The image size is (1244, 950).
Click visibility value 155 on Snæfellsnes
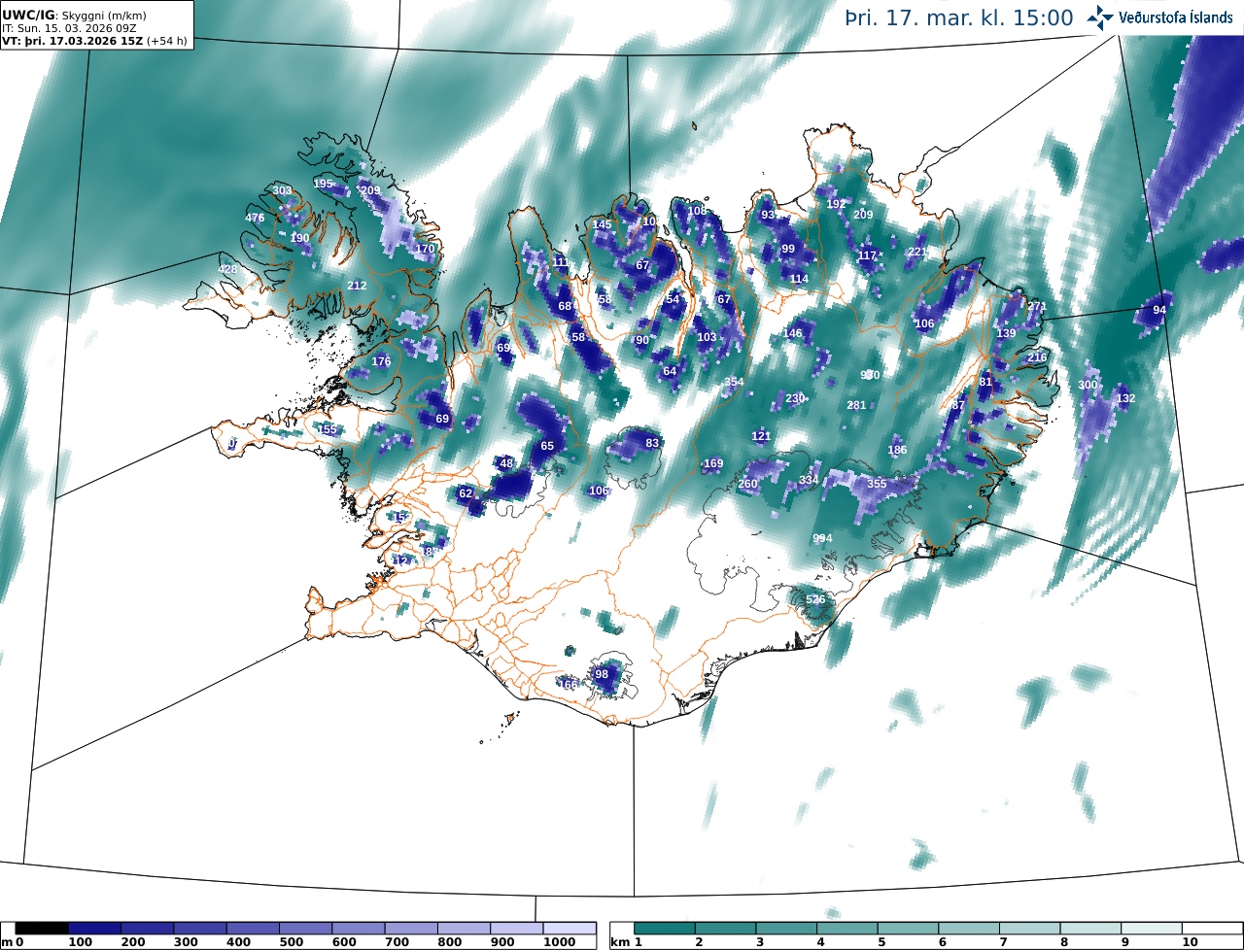point(328,429)
